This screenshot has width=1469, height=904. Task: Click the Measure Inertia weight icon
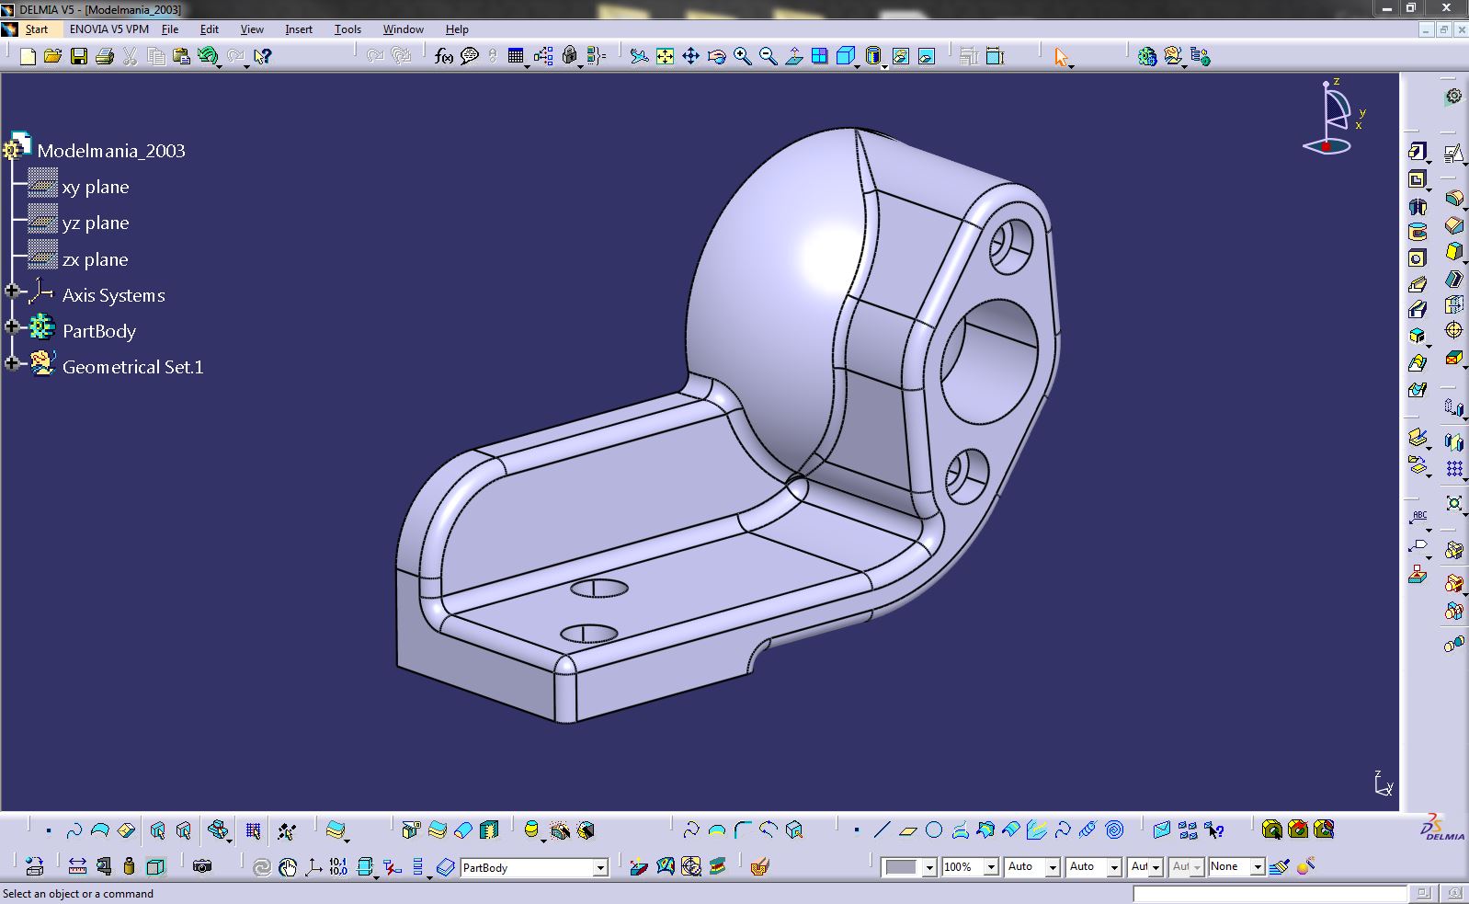[129, 866]
